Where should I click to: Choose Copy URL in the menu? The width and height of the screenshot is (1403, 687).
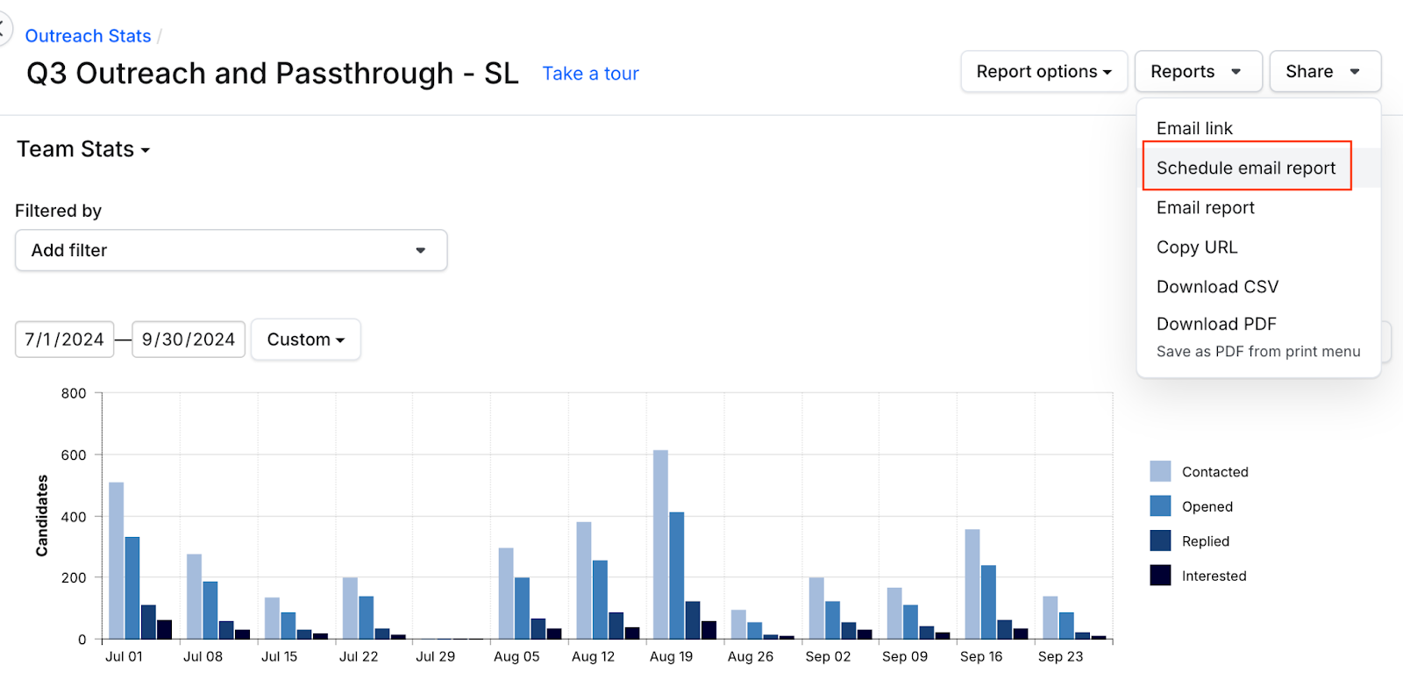(x=1196, y=247)
